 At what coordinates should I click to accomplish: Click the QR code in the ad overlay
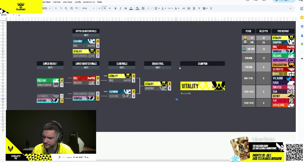tap(294, 152)
